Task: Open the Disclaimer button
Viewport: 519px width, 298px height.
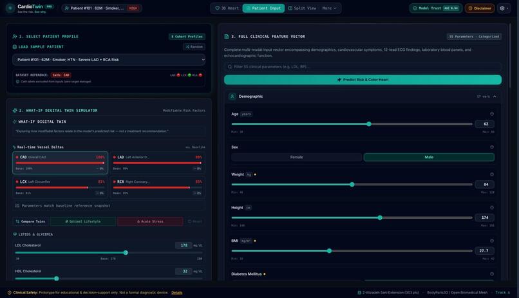Action: point(480,8)
